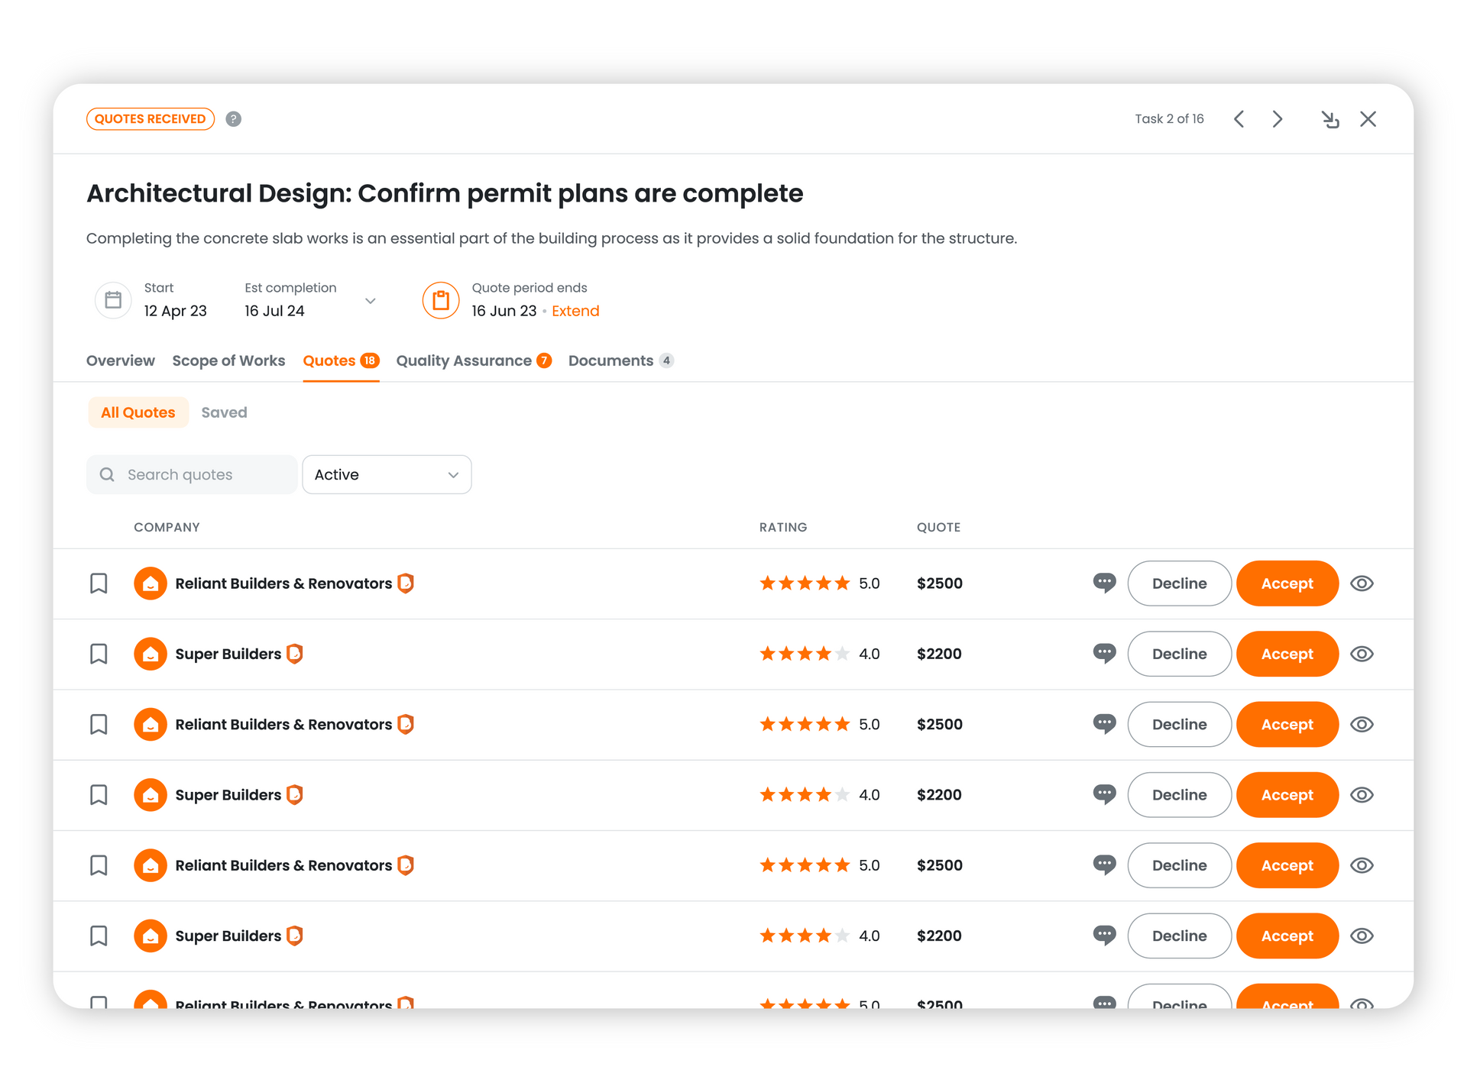Image resolution: width=1467 pixels, height=1086 pixels.
Task: Go to next task arrow
Action: 1278,119
